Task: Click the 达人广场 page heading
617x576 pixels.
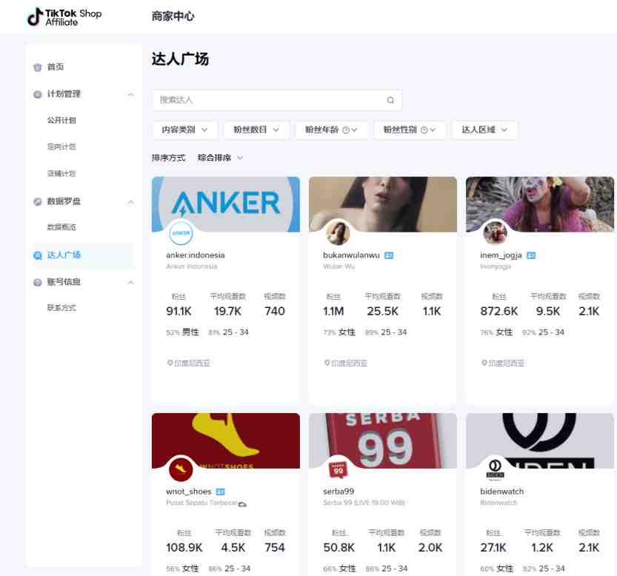Action: point(180,59)
